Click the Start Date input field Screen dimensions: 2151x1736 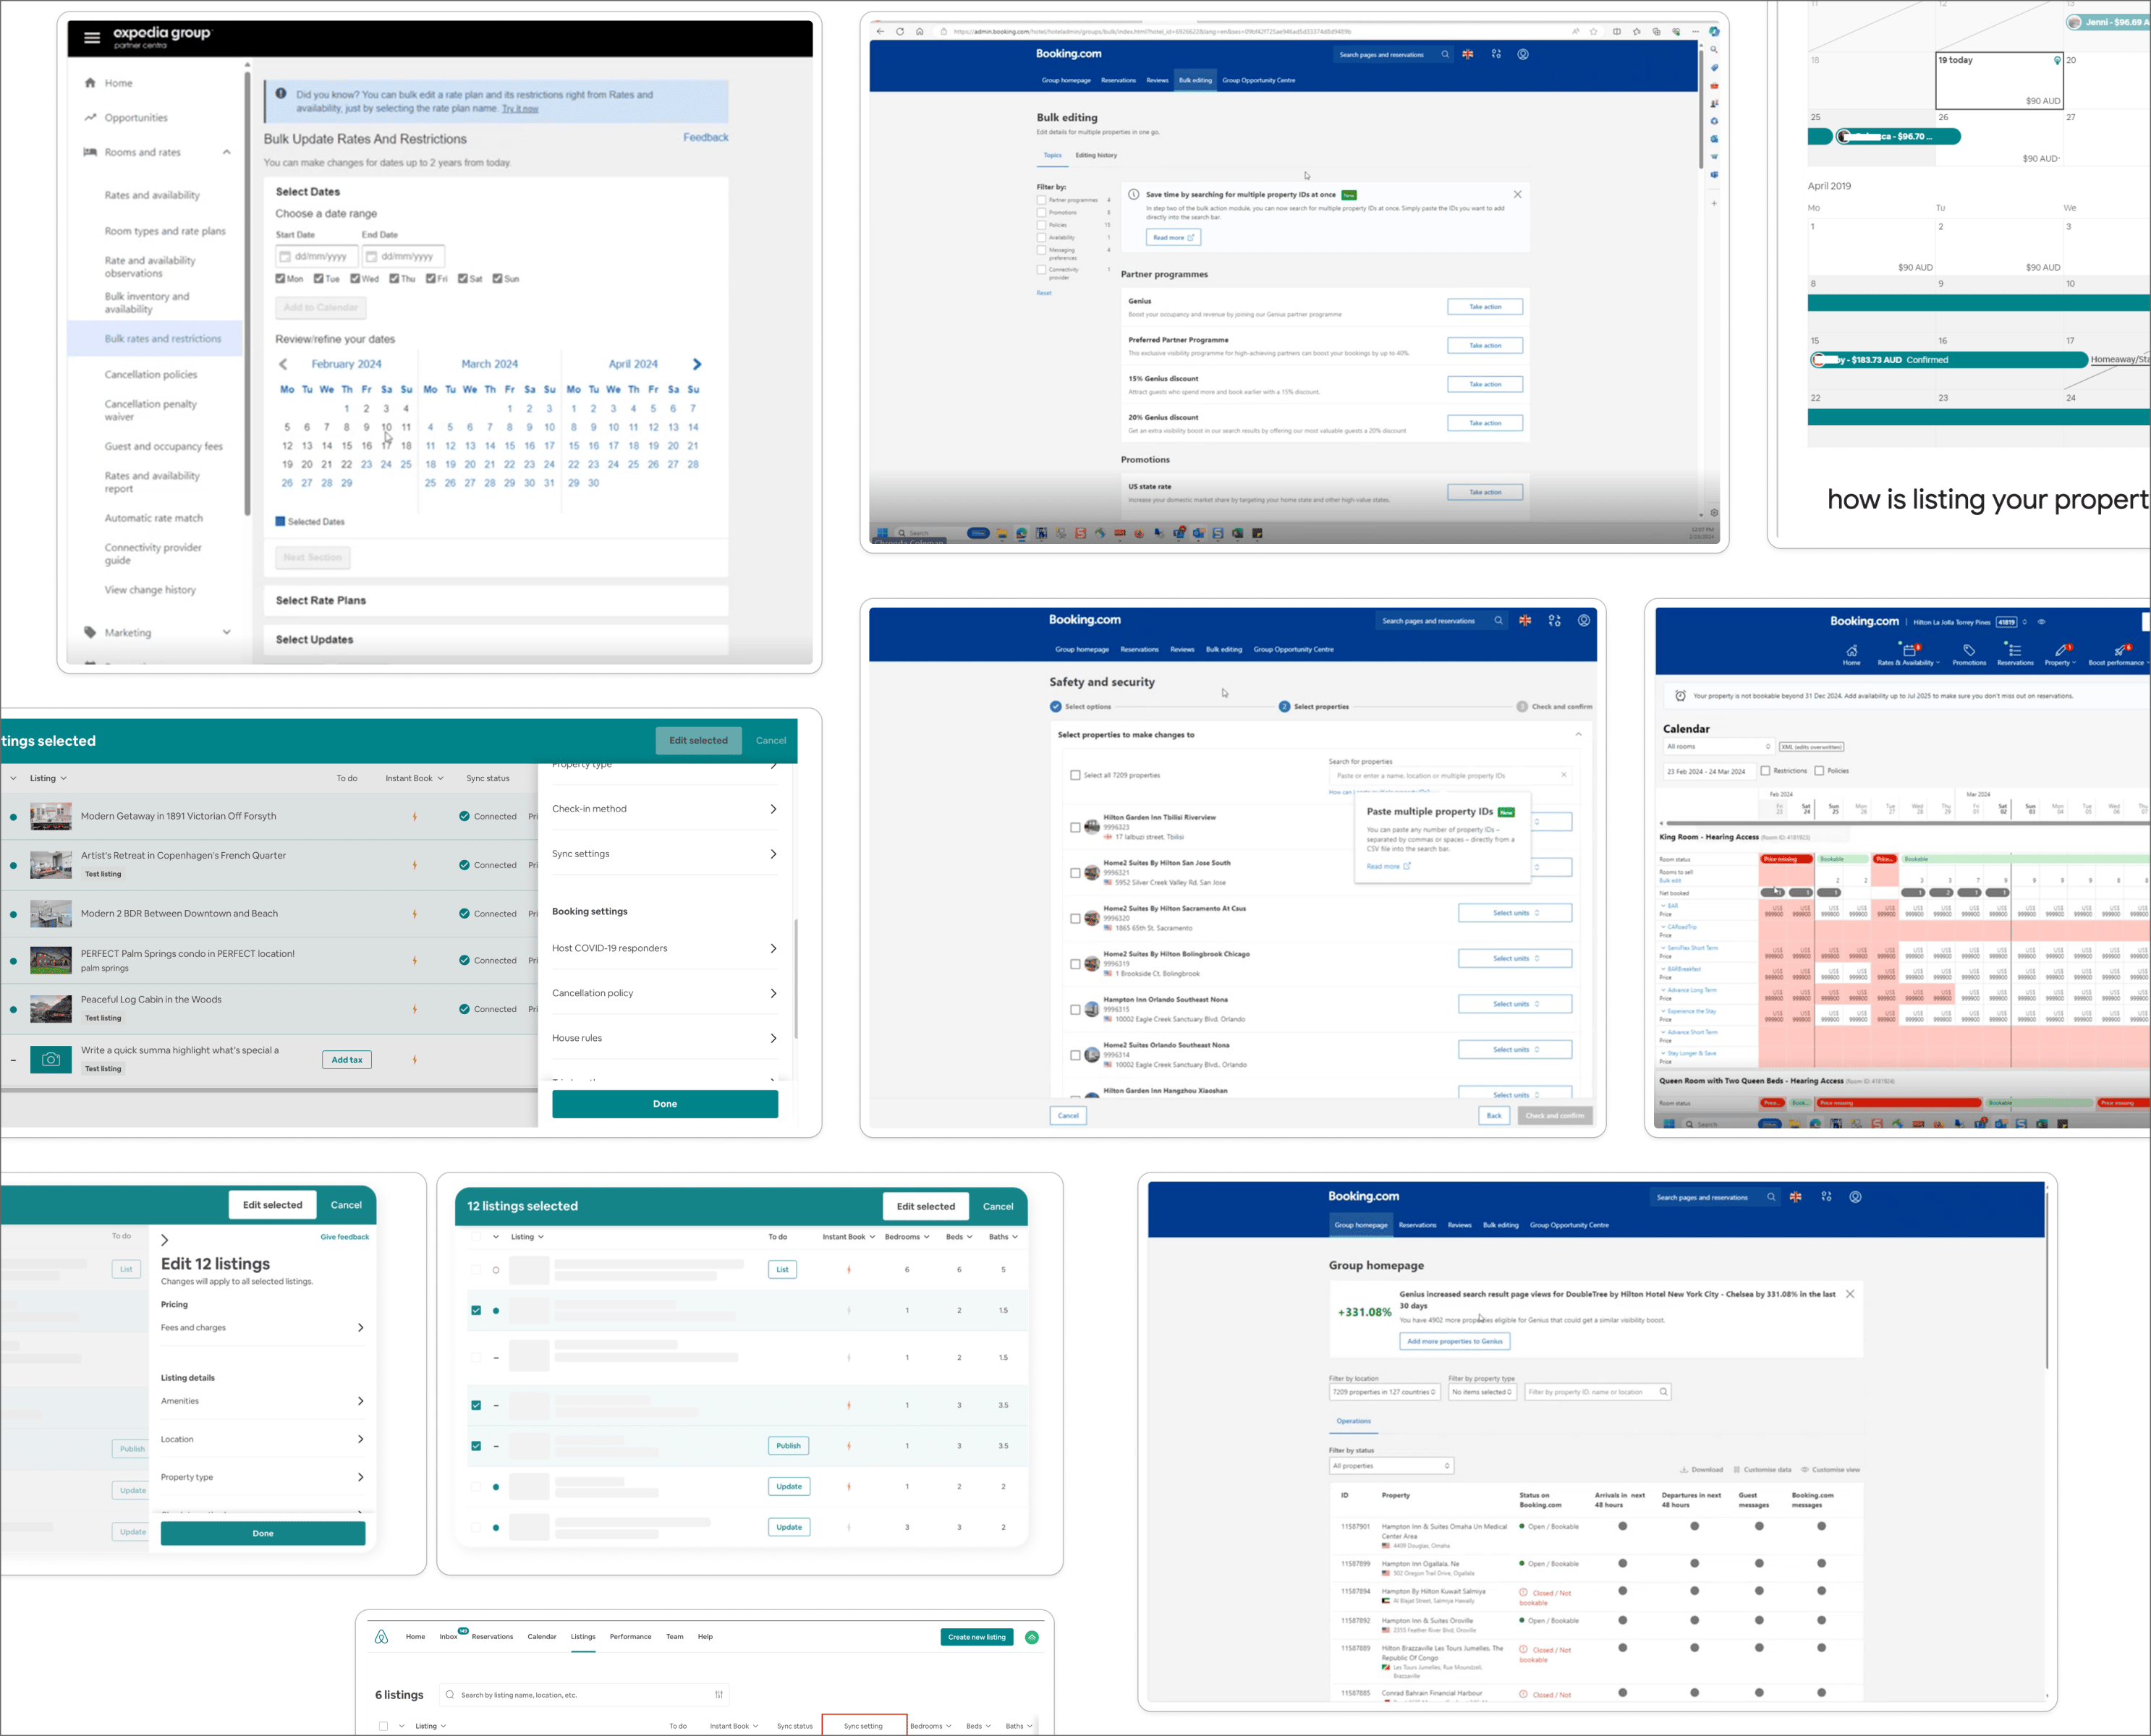click(x=317, y=257)
